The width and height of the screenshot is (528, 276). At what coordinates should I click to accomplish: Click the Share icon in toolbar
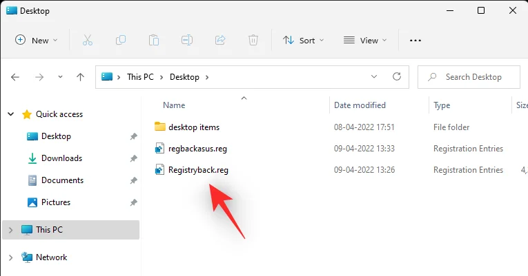pyautogui.click(x=220, y=41)
